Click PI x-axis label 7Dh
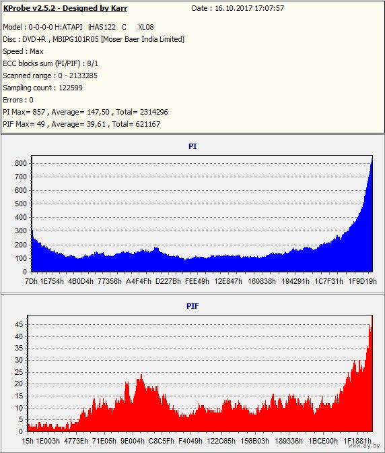The width and height of the screenshot is (385, 453). pos(31,281)
